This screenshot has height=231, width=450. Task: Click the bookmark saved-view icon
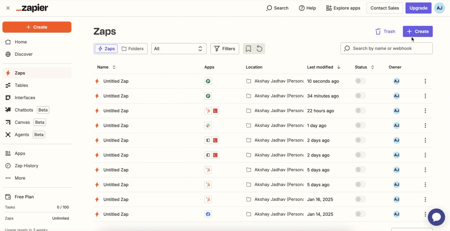coord(248,49)
